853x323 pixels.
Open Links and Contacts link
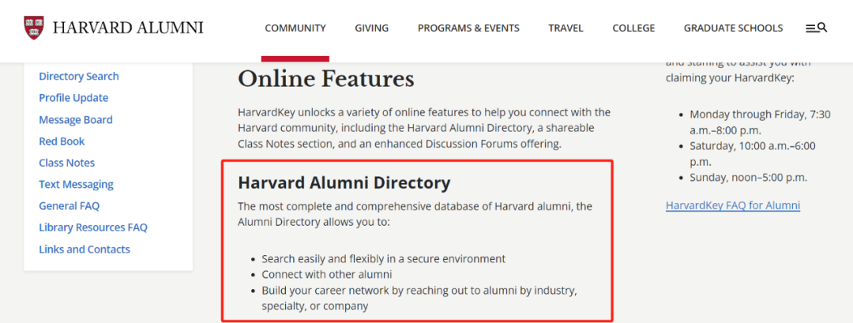pos(85,250)
